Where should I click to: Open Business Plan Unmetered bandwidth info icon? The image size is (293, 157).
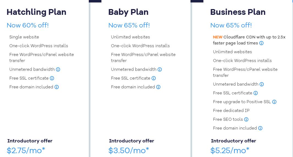click(262, 84)
